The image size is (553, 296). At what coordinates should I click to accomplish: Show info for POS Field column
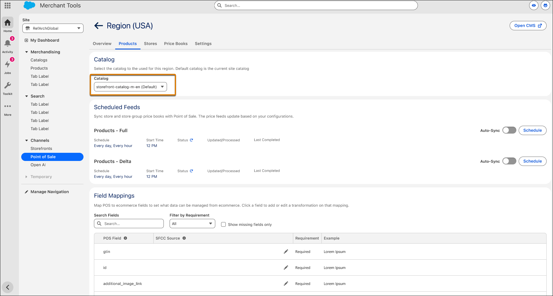[x=125, y=238]
